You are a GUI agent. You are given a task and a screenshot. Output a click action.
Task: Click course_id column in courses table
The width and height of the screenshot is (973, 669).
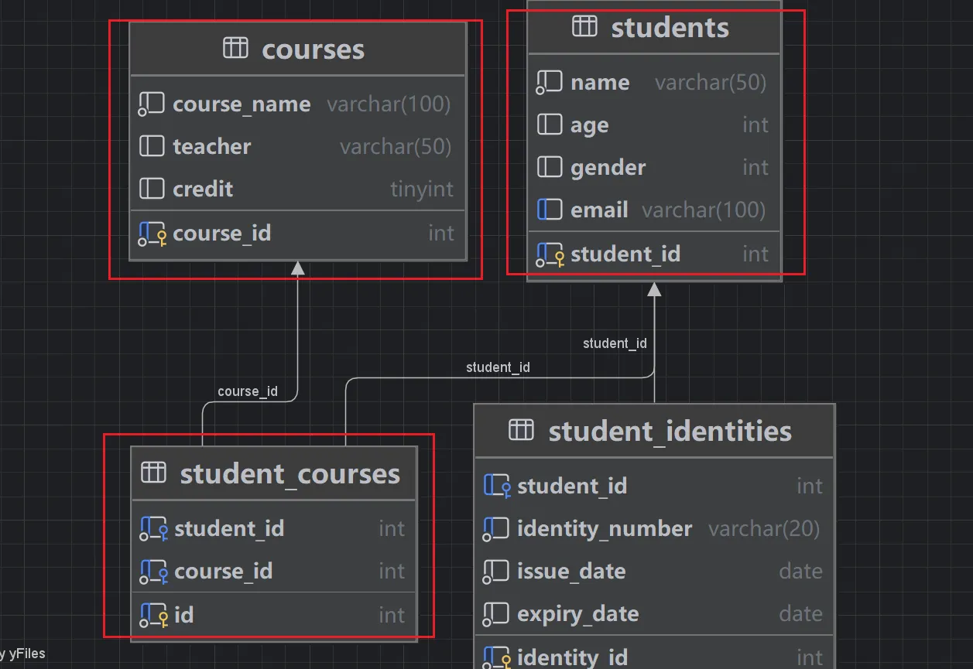222,234
